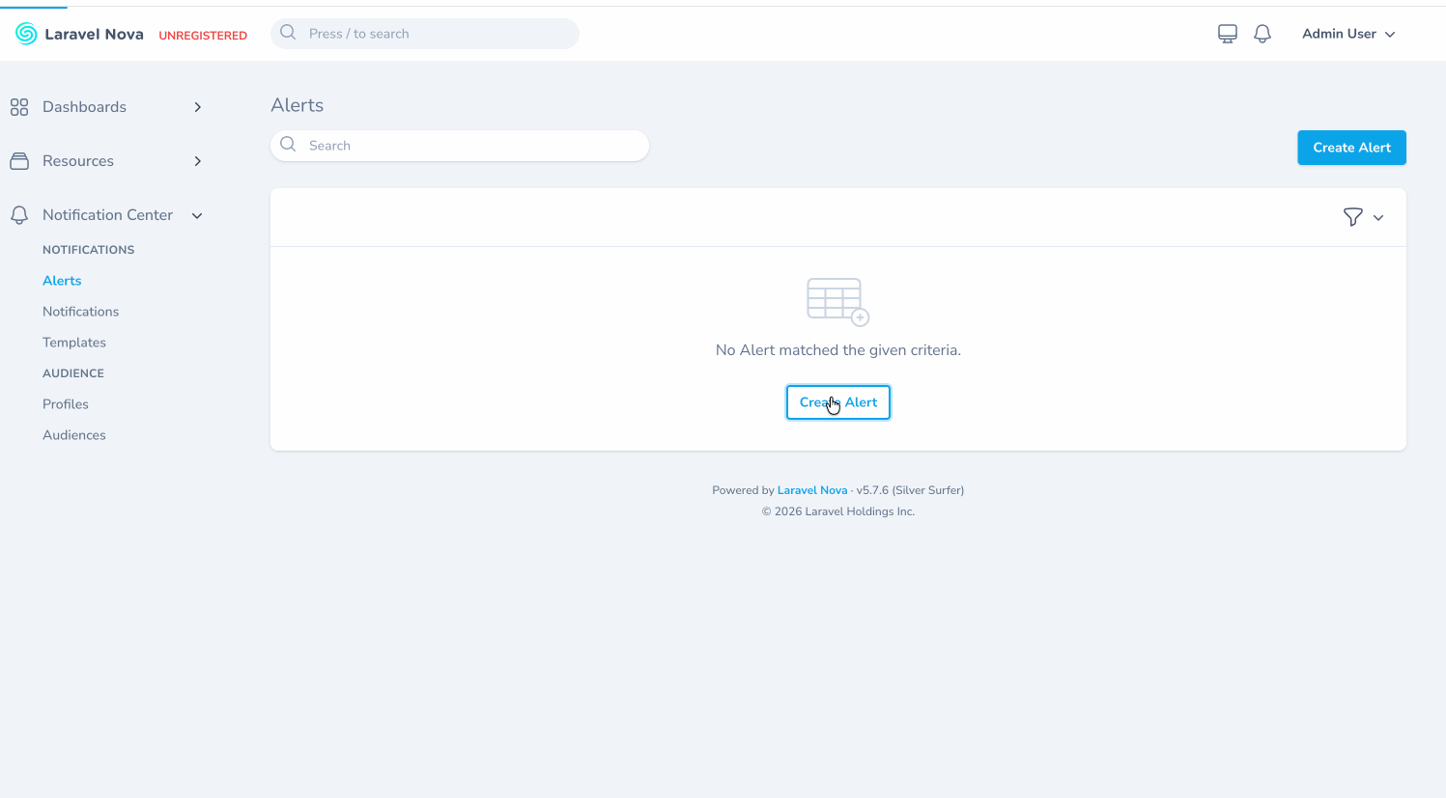Click the Resources stack icon in sidebar
The image size is (1446, 798).
point(19,161)
